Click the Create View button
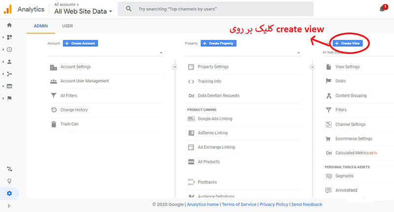 (x=348, y=43)
